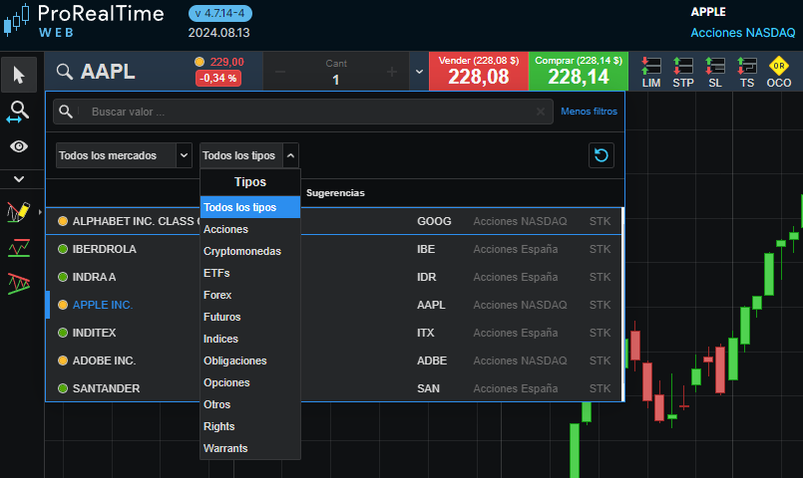Select Indices type option
Screen dimensions: 803x478
(x=250, y=339)
